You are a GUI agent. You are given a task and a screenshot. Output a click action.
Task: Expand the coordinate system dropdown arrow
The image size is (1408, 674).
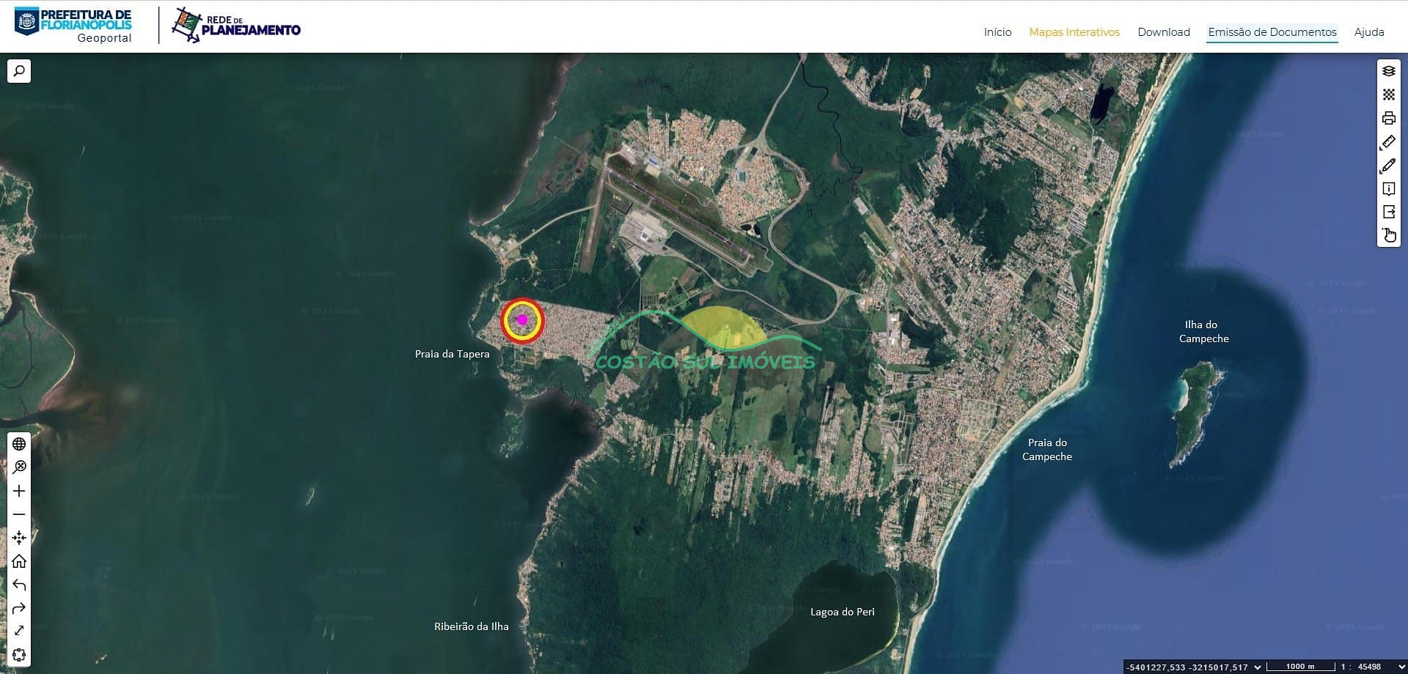point(1258,667)
